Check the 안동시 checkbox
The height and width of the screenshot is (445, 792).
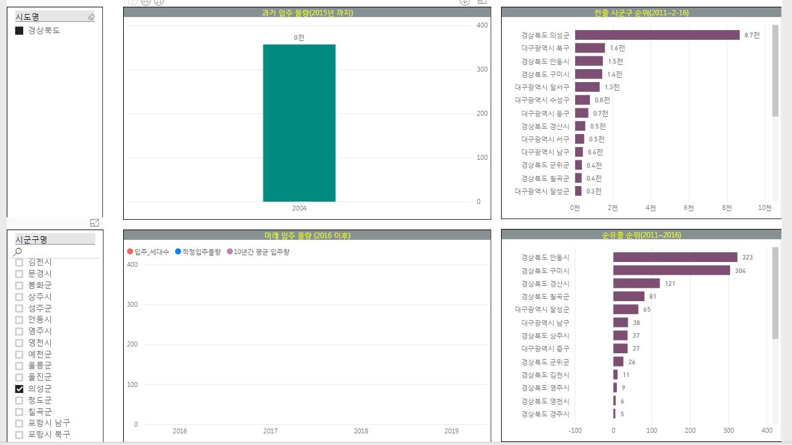coord(19,320)
